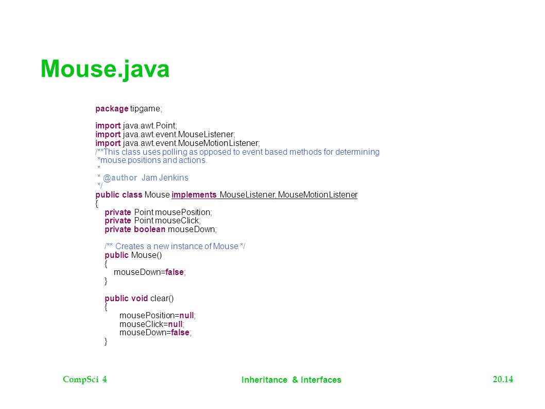
Task: Click "mouseDown=false;" inside the clear() method
Action: (156, 333)
